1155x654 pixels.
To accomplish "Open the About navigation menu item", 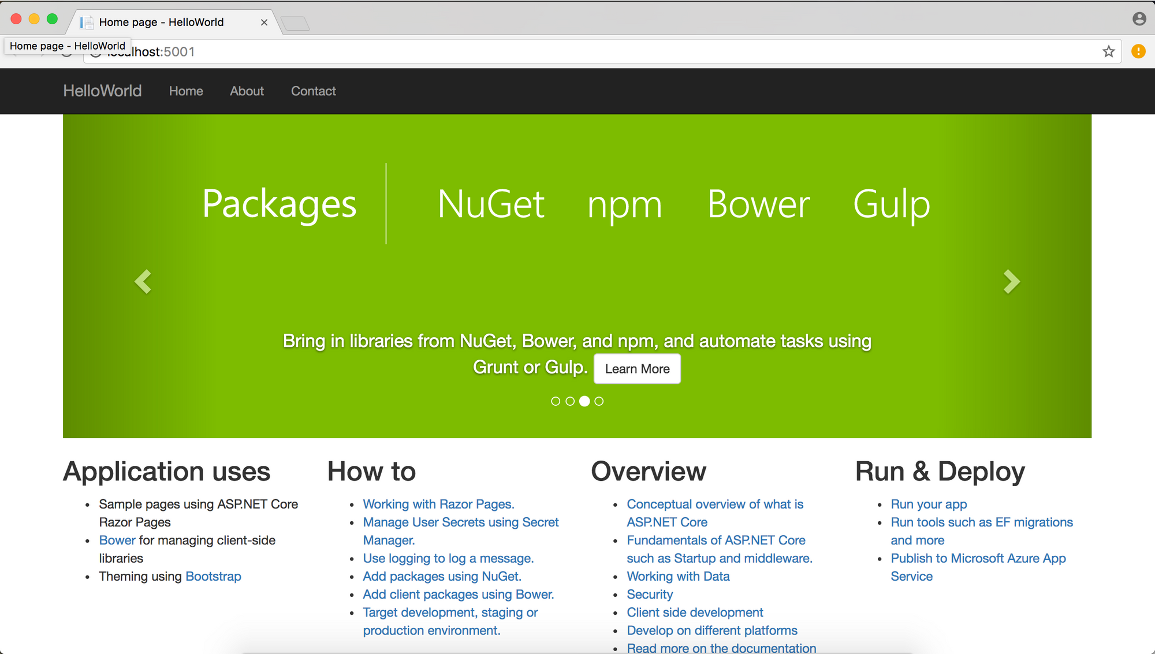I will click(247, 91).
